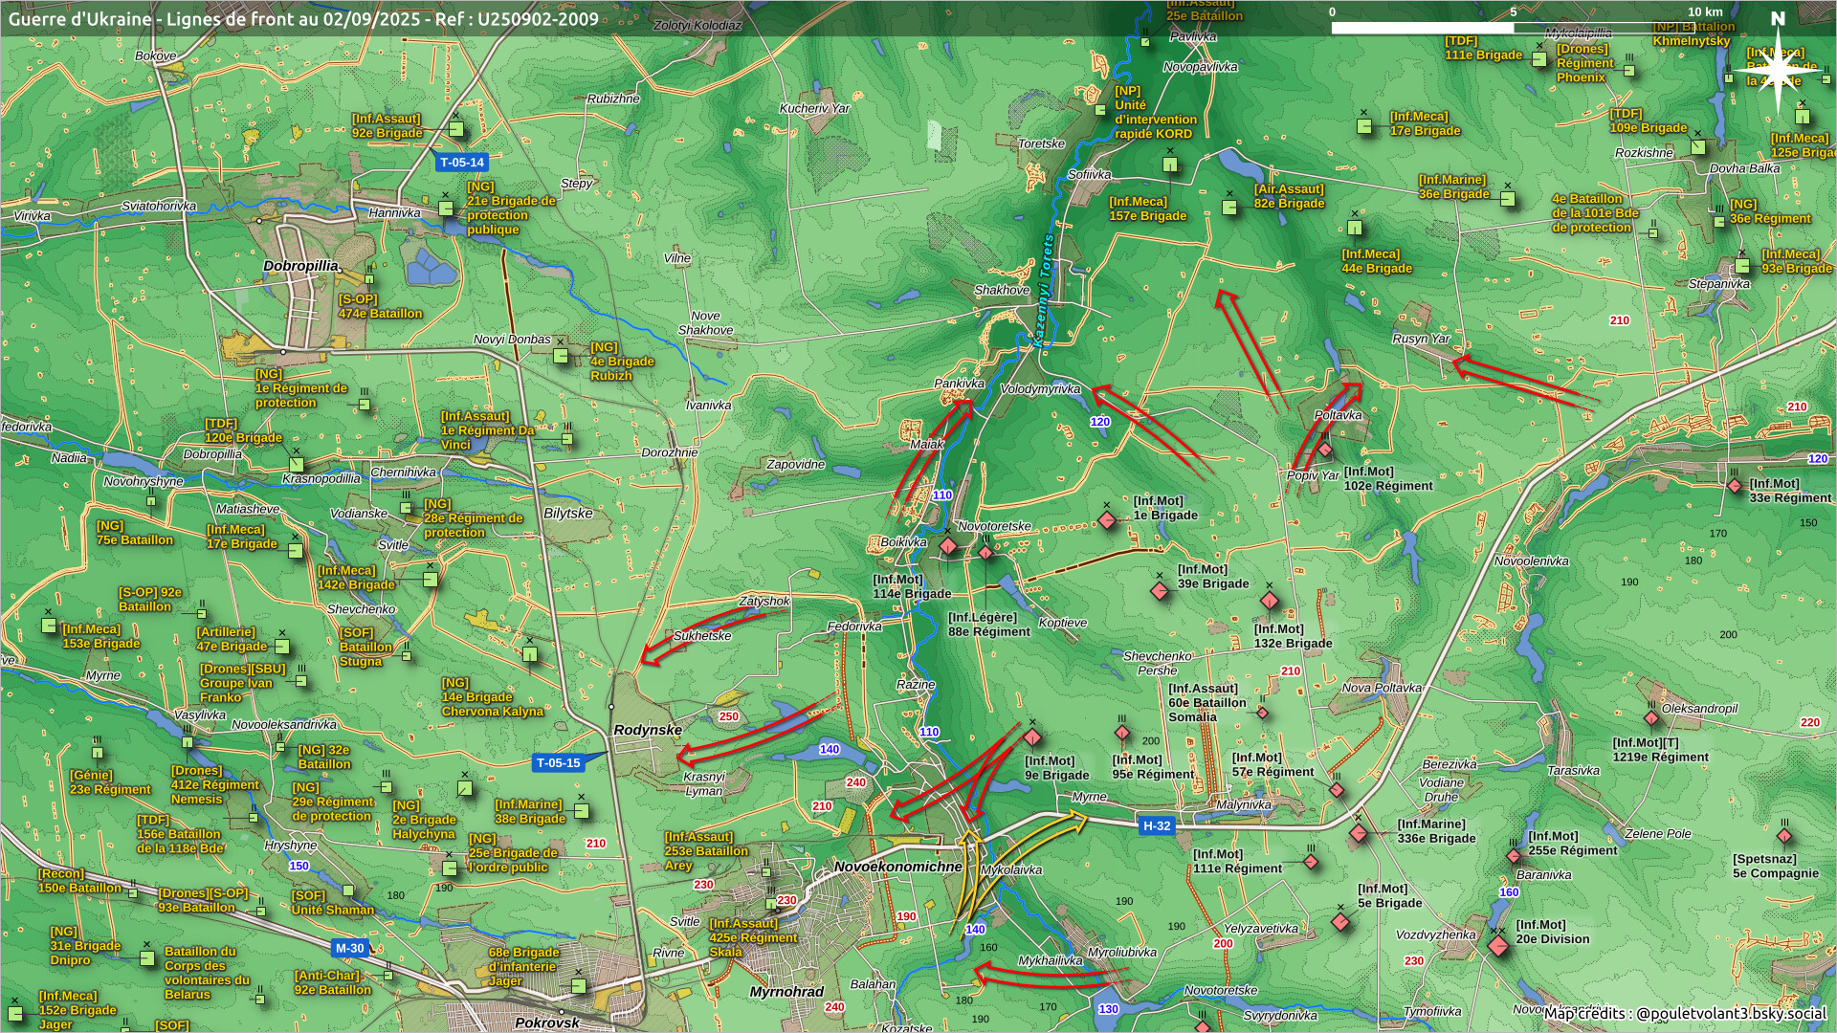1837x1033 pixels.
Task: Click the 10 km scale bar
Action: pos(1513,28)
